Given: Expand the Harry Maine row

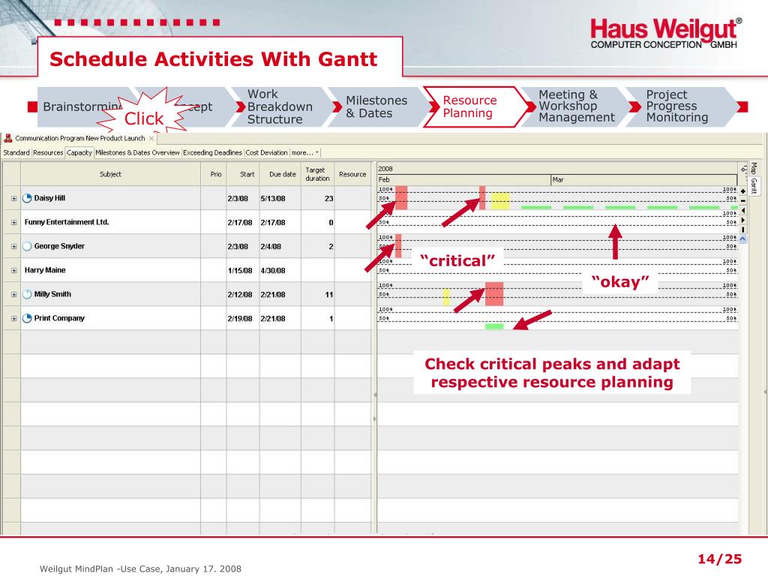Looking at the screenshot, I should pyautogui.click(x=13, y=270).
